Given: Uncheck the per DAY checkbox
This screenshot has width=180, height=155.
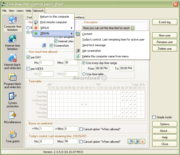Looking at the screenshot, I should [28, 57].
